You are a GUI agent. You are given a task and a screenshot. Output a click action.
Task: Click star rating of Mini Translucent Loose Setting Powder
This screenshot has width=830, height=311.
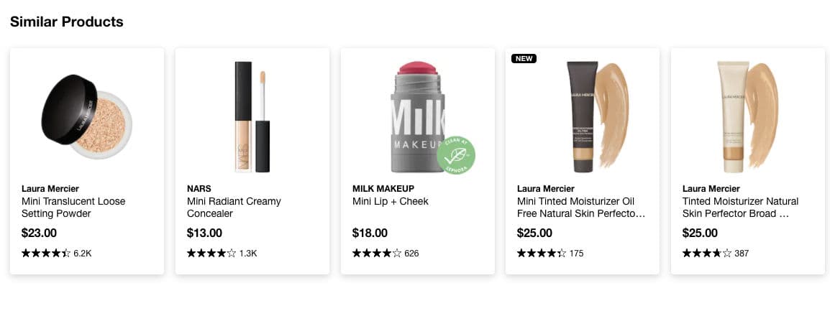coord(46,254)
